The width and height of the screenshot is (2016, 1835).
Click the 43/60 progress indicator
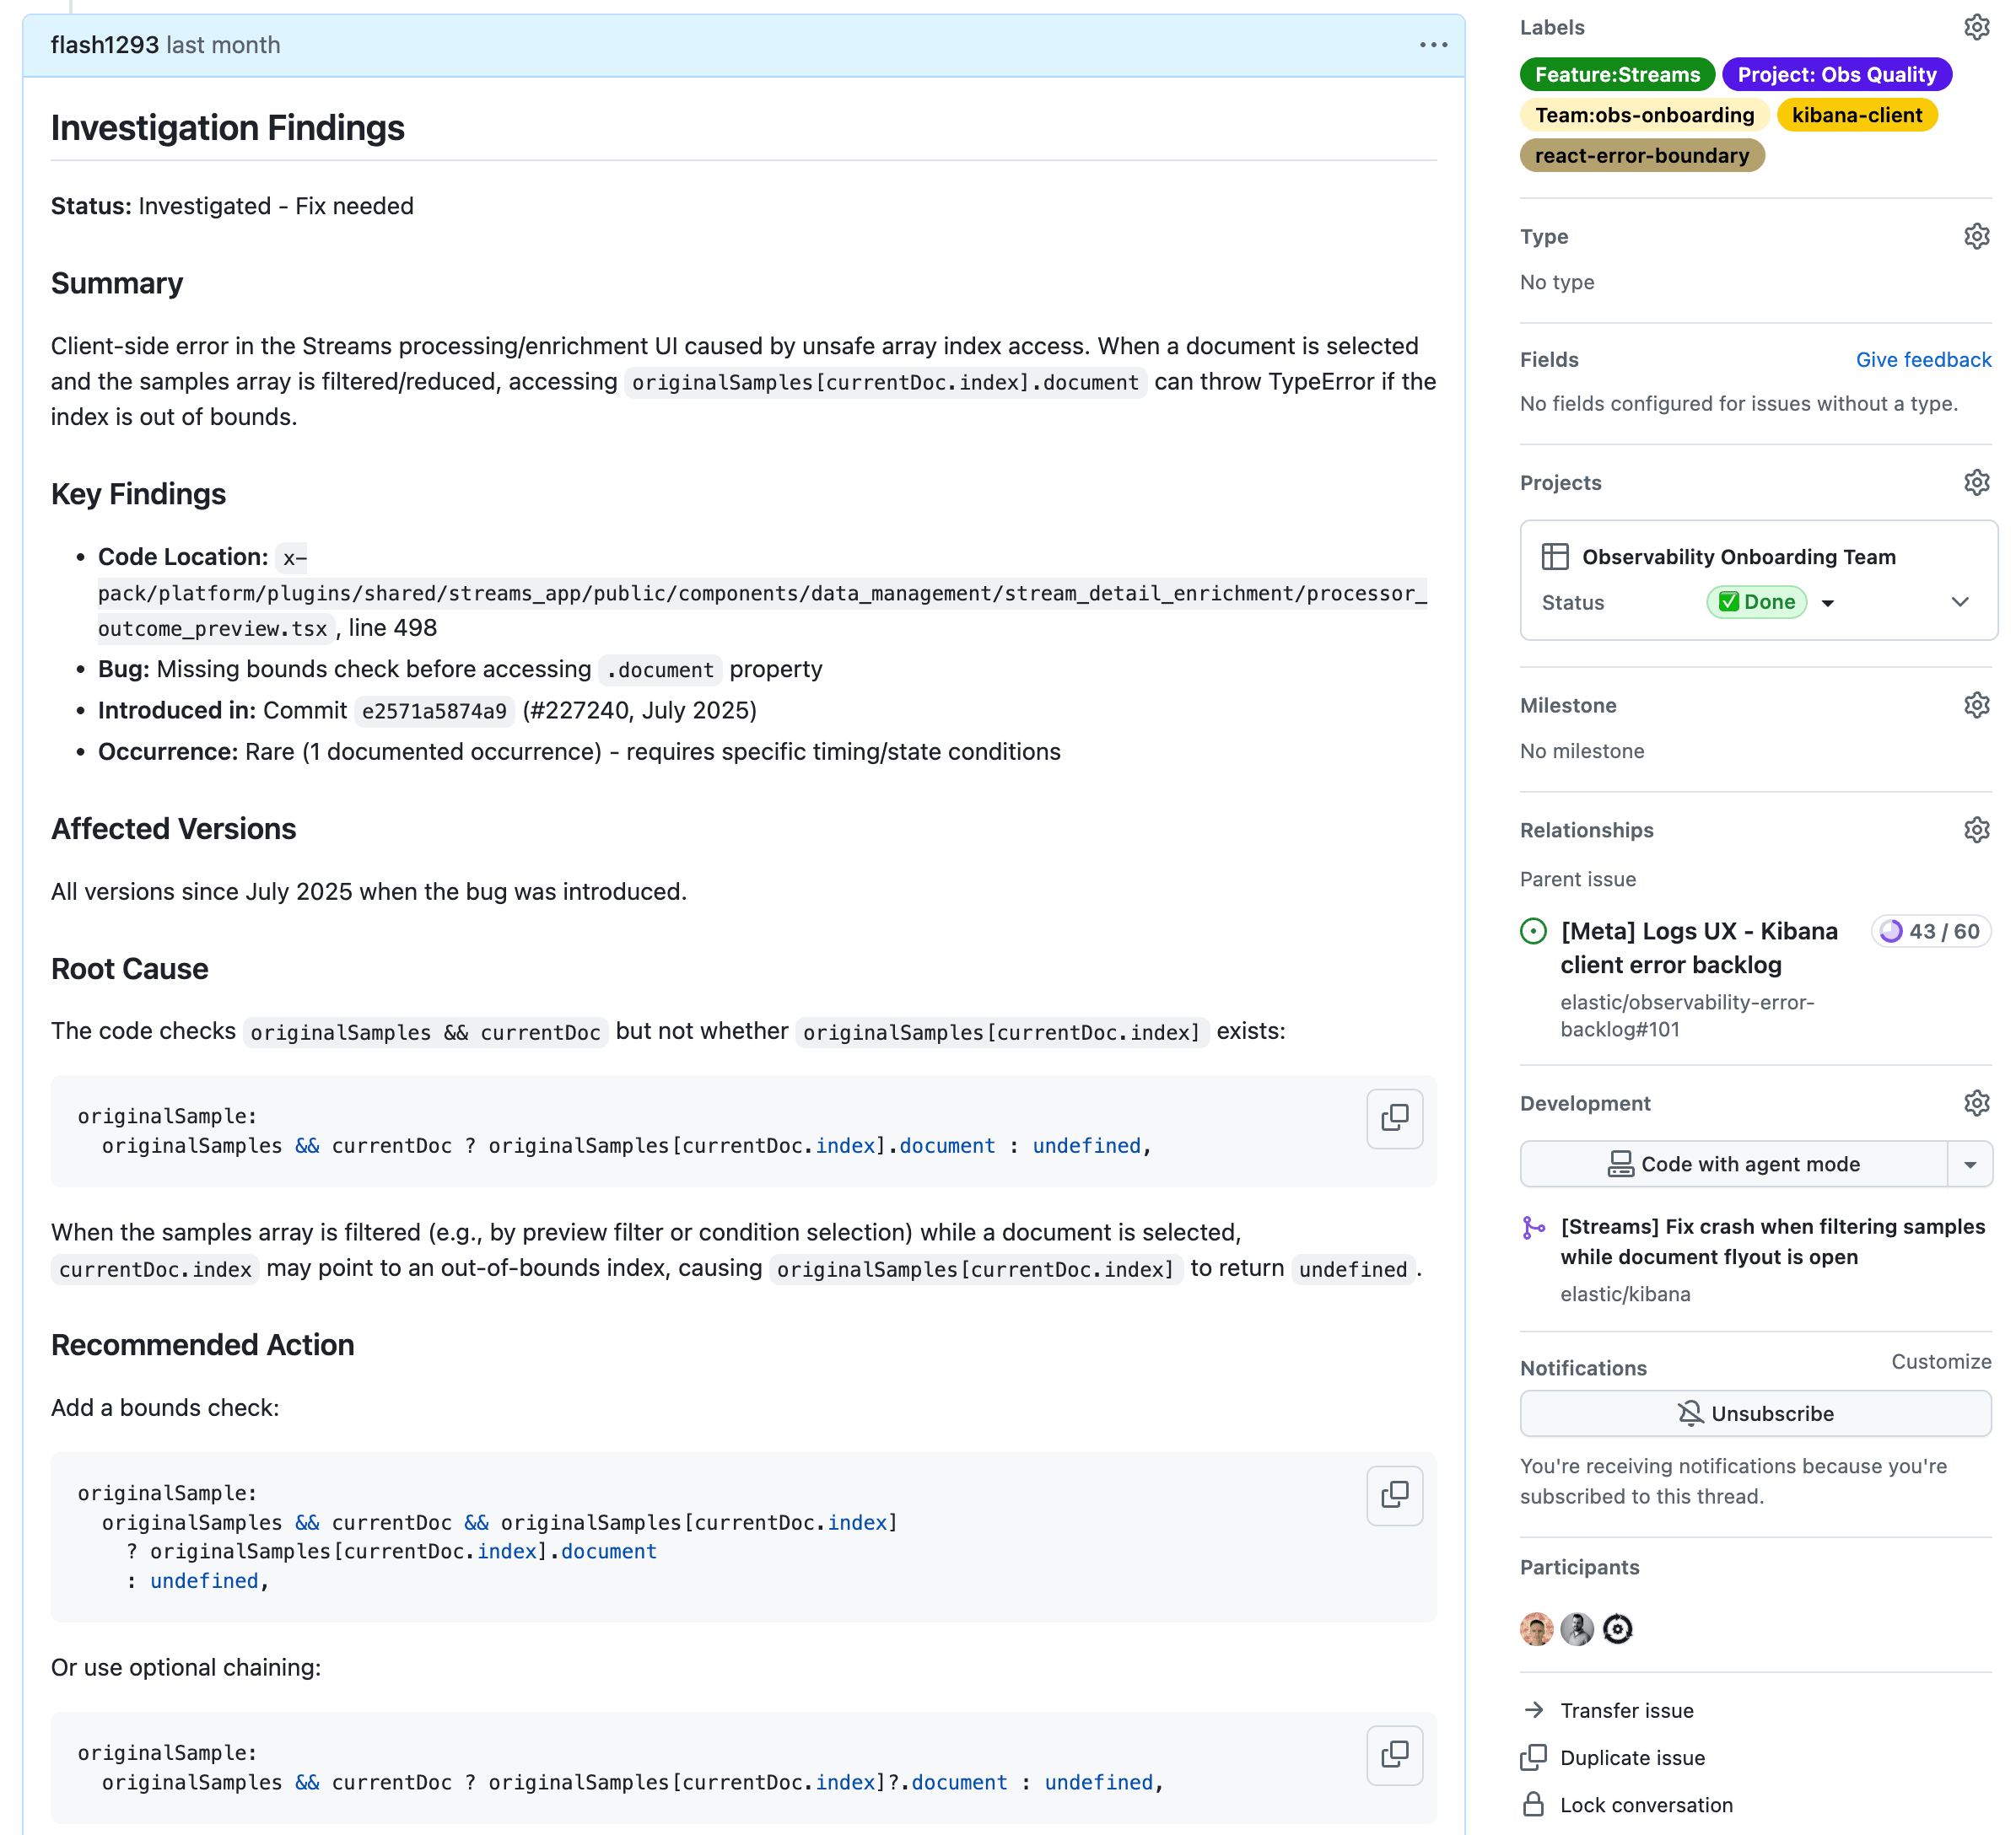(x=1930, y=930)
